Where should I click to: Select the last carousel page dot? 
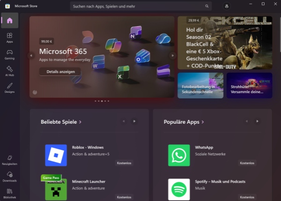point(108,101)
